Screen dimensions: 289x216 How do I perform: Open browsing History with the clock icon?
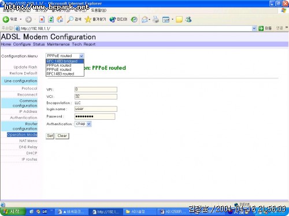pos(134,20)
